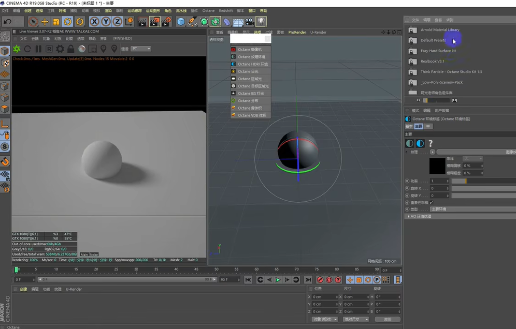Open the 采样 dropdown set to 无

click(x=472, y=159)
